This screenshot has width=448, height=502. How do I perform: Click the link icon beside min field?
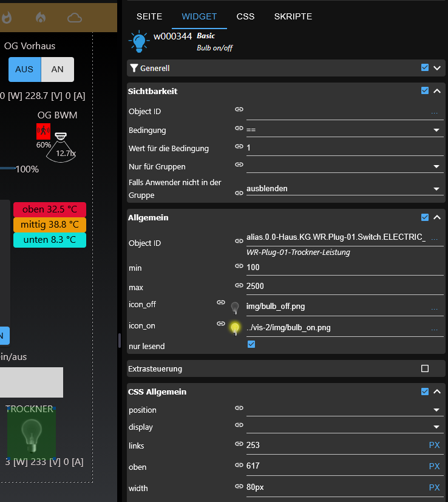(239, 266)
